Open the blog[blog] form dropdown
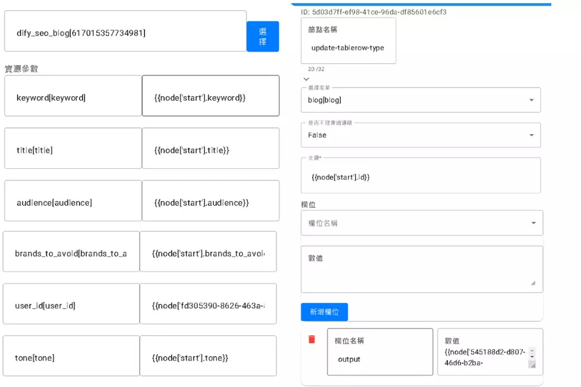This screenshot has height=387, width=581. point(420,100)
